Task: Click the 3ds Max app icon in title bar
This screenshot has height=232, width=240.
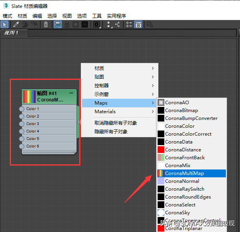Action: click(6, 6)
